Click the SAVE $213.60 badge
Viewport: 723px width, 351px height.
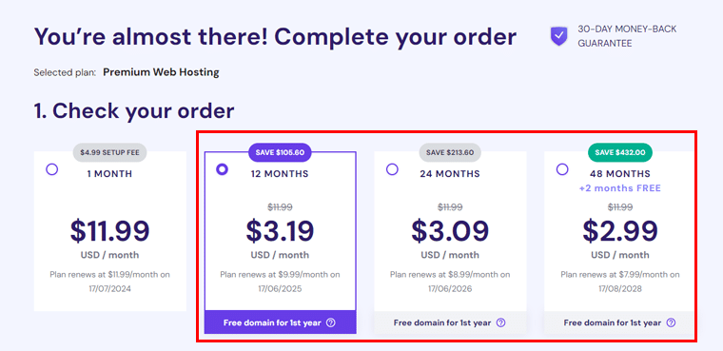[450, 152]
